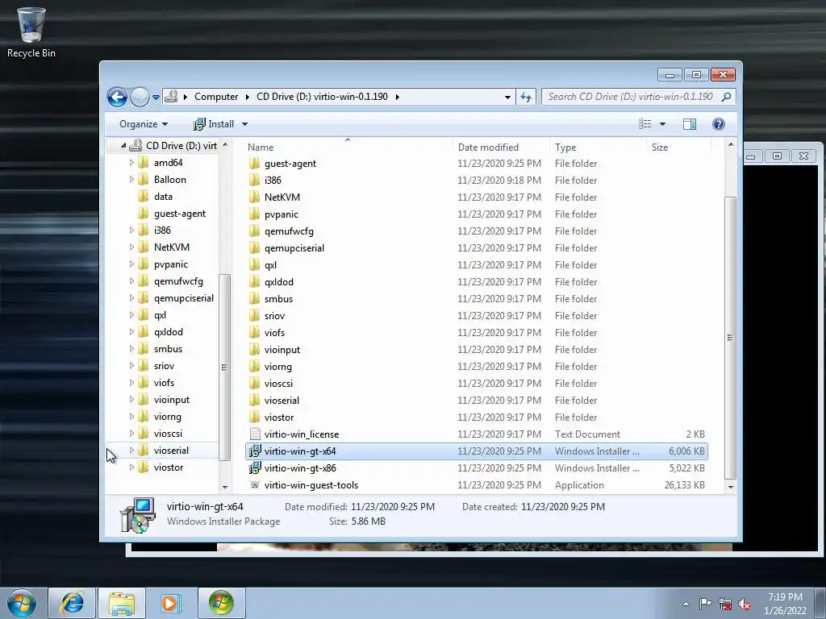Go back with the Back arrow button
This screenshot has width=826, height=619.
tap(117, 97)
